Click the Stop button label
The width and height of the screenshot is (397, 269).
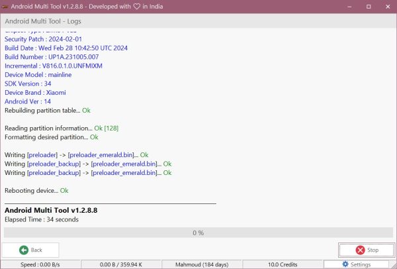pos(373,250)
